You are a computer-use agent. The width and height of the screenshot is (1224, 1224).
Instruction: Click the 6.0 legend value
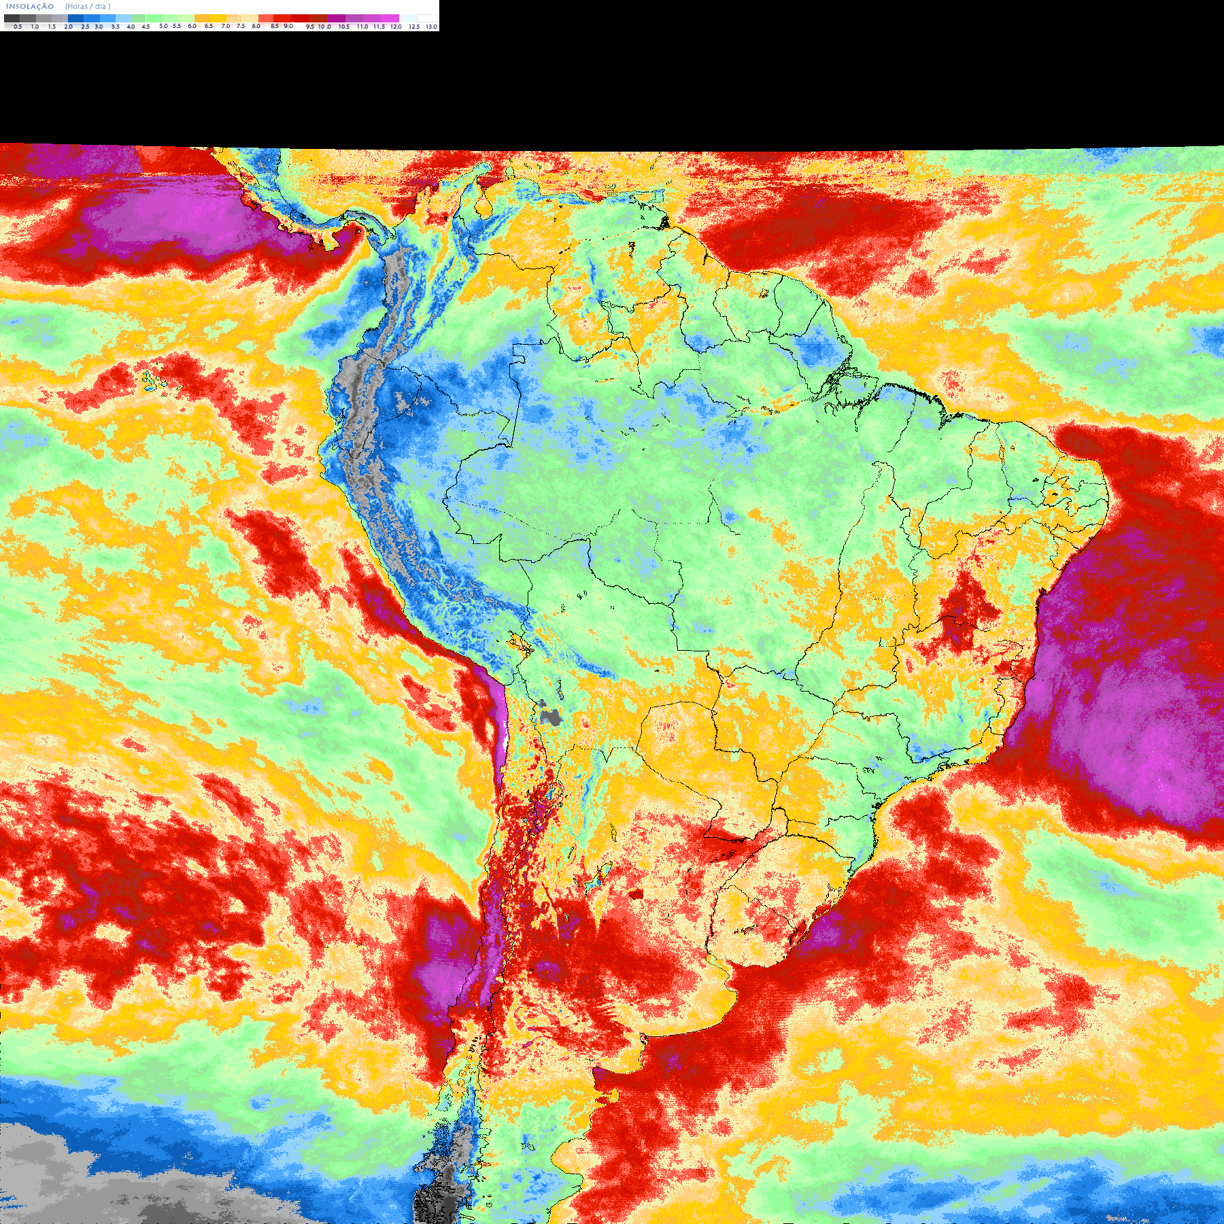point(192,26)
